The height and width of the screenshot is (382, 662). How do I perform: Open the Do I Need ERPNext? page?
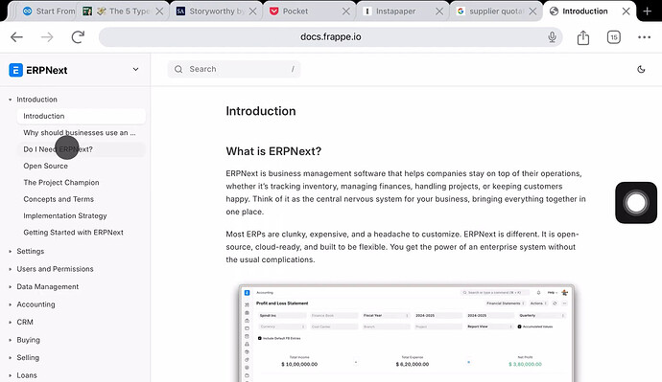(x=81, y=149)
